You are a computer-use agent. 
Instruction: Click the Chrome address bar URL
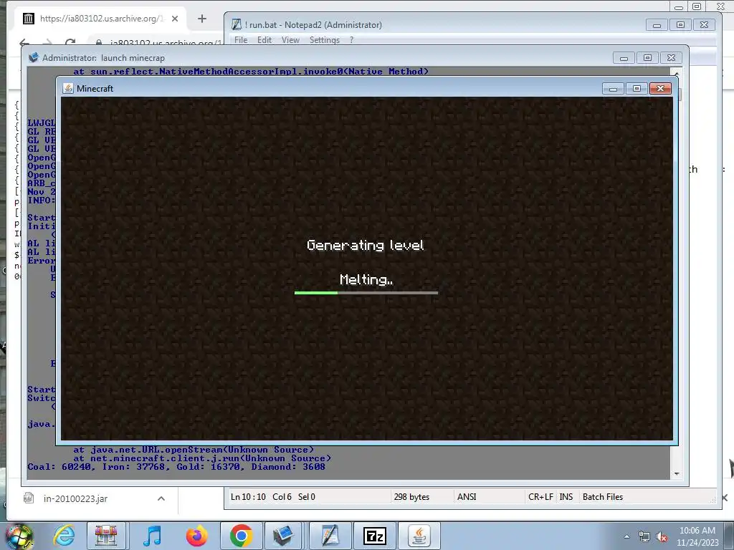pyautogui.click(x=165, y=43)
